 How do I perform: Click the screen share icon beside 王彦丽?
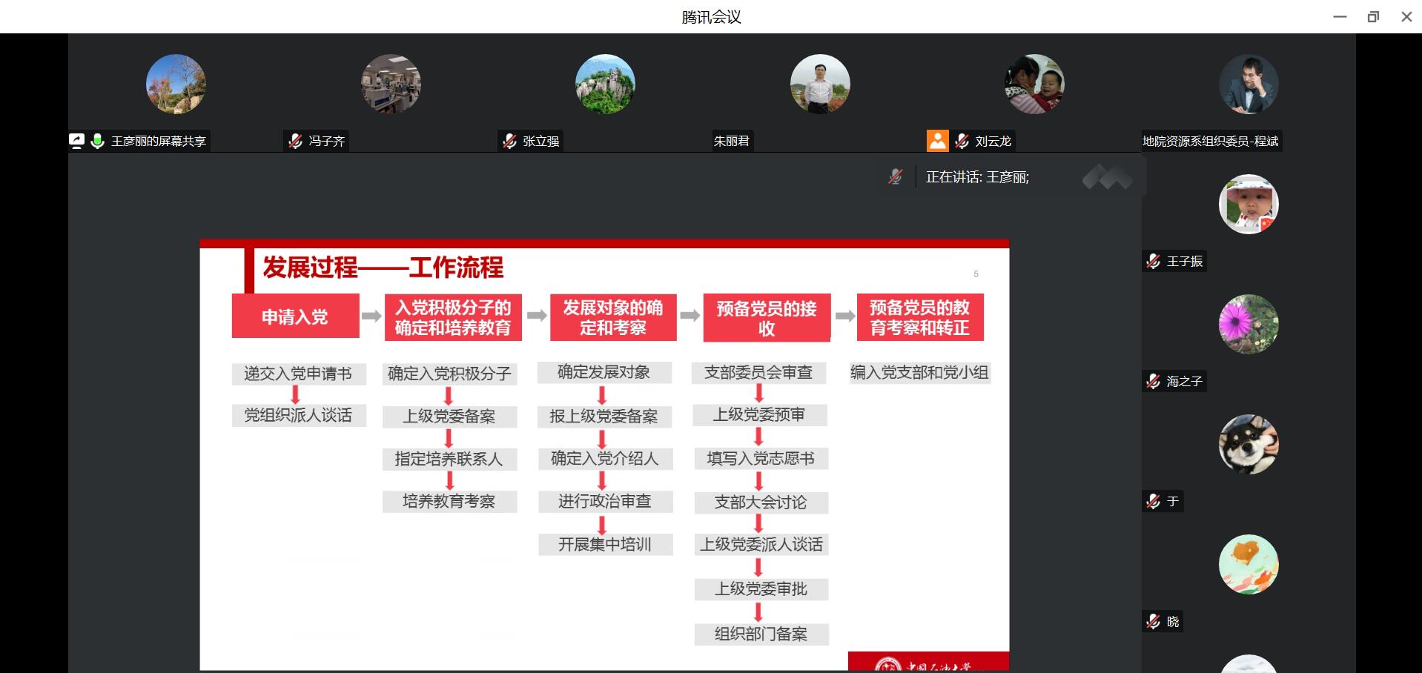(76, 141)
